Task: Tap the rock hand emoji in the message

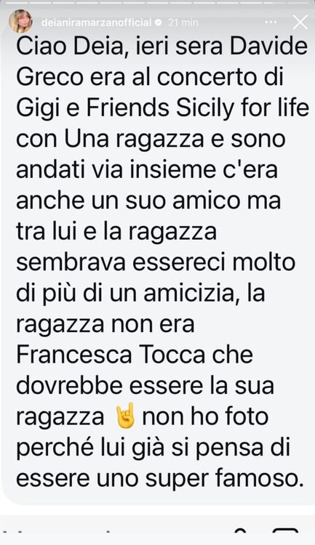Action: (x=125, y=416)
